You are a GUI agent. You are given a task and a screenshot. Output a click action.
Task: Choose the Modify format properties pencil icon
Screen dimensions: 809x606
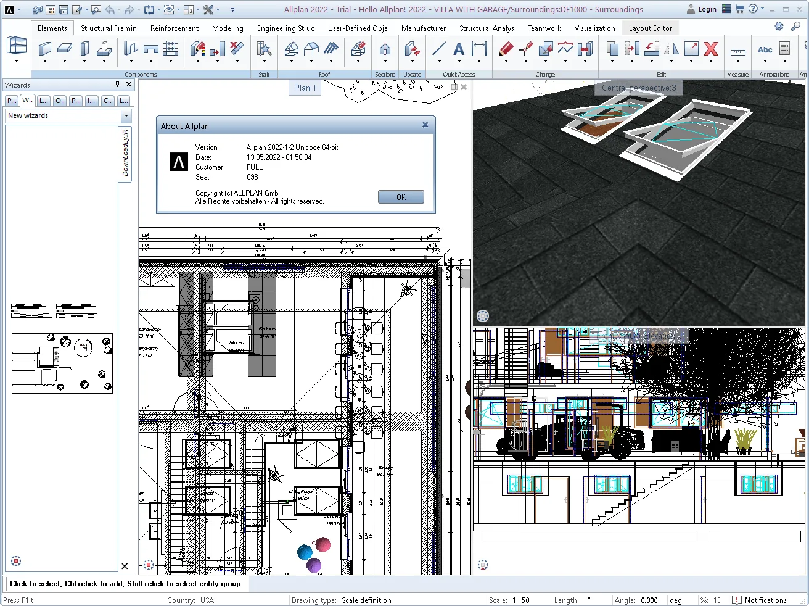(506, 49)
